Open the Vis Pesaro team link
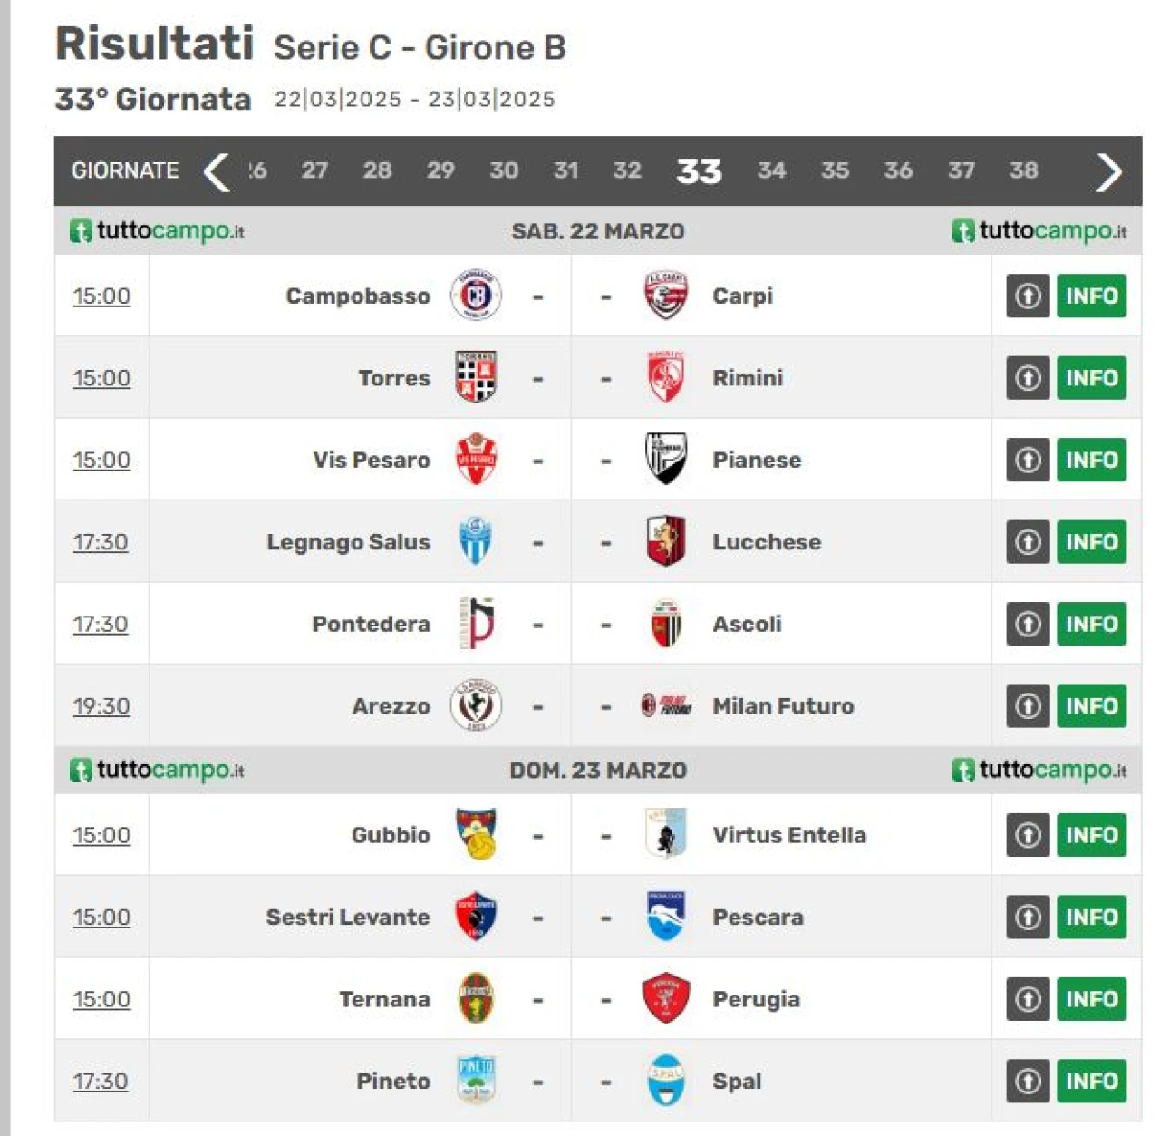The width and height of the screenshot is (1160, 1136). click(372, 460)
